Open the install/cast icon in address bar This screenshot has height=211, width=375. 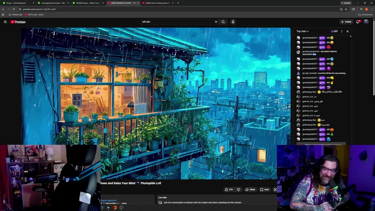pyautogui.click(x=341, y=9)
